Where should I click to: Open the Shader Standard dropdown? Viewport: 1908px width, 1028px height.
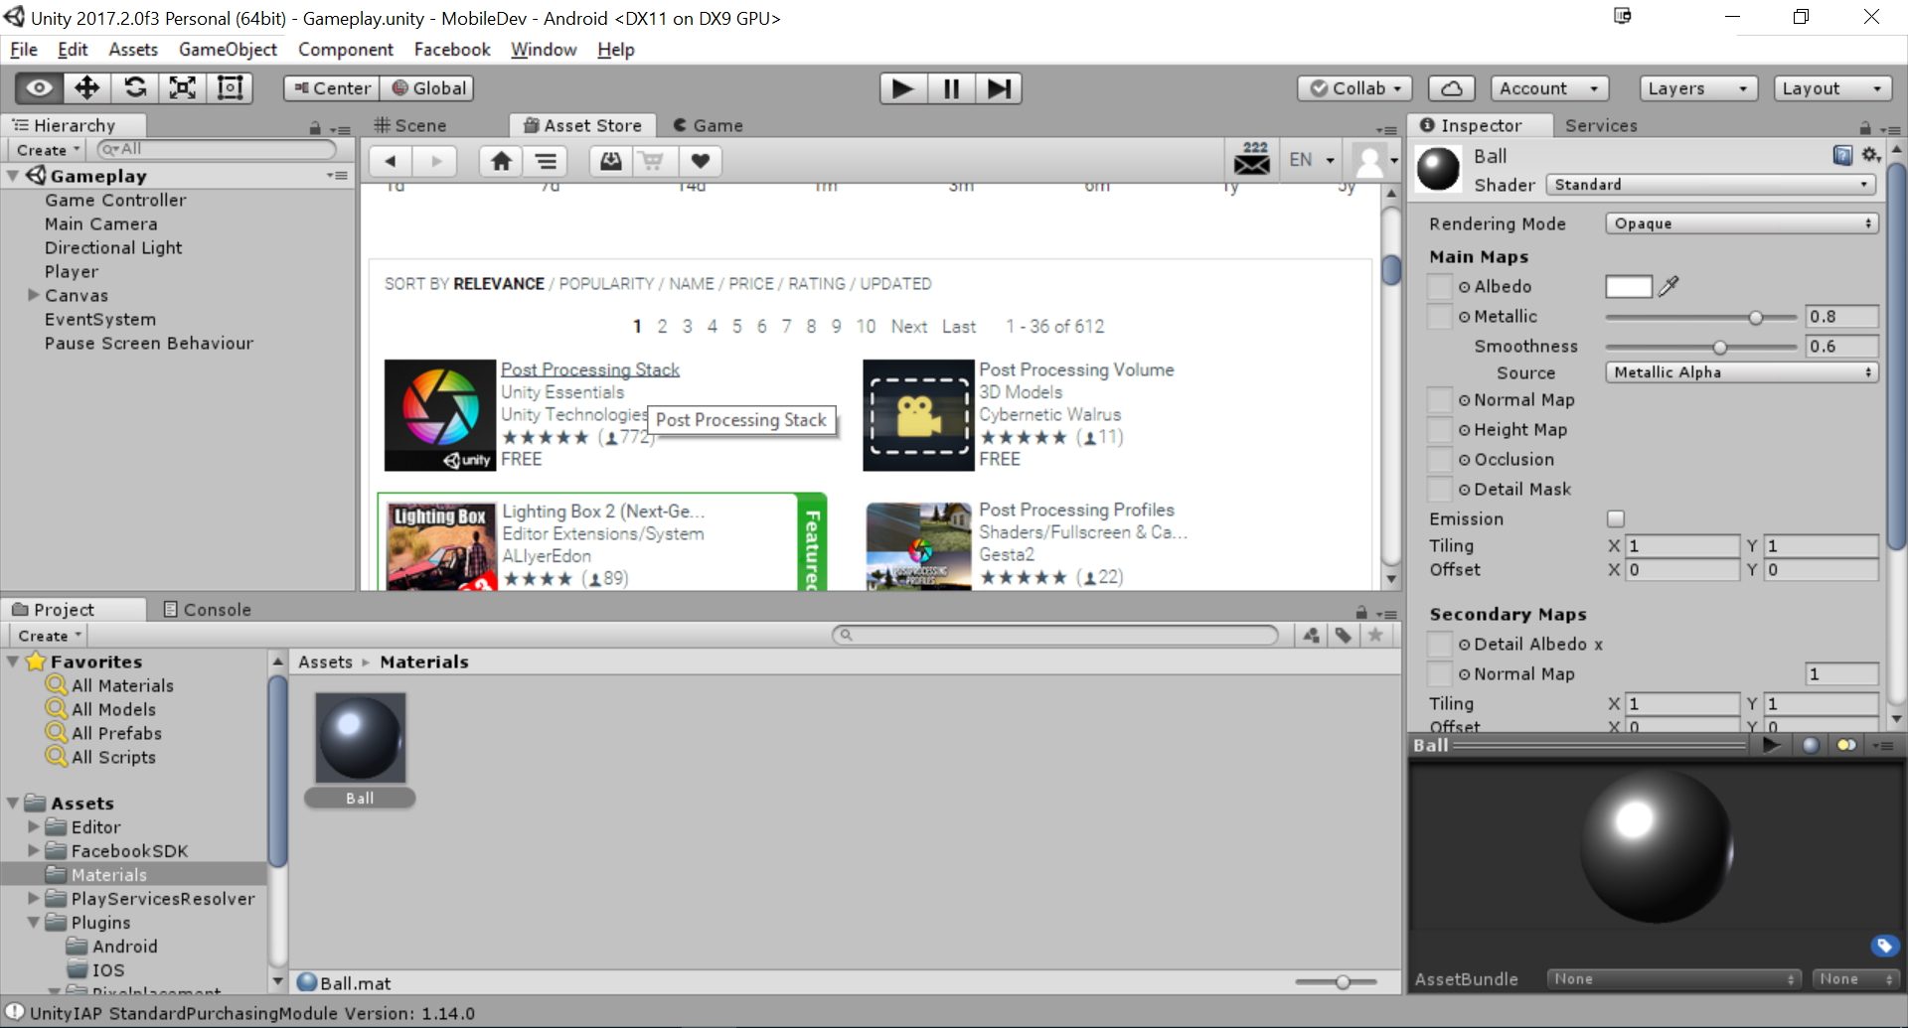1711,185
